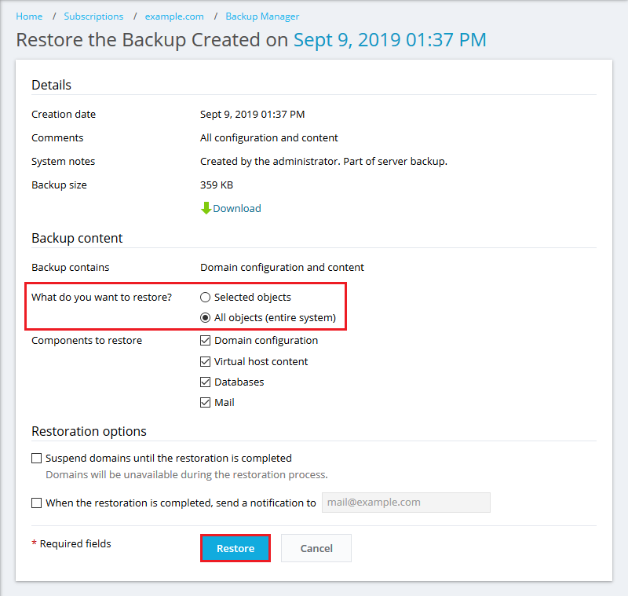Click the Cancel button
This screenshot has height=596, width=628.
point(316,548)
